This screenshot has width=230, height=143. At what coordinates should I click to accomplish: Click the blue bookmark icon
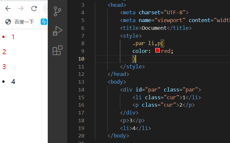click(x=44, y=22)
